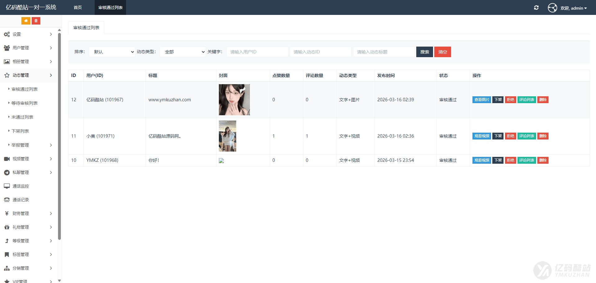
Task: Open the 排序 dropdown showing 默认
Action: [112, 52]
